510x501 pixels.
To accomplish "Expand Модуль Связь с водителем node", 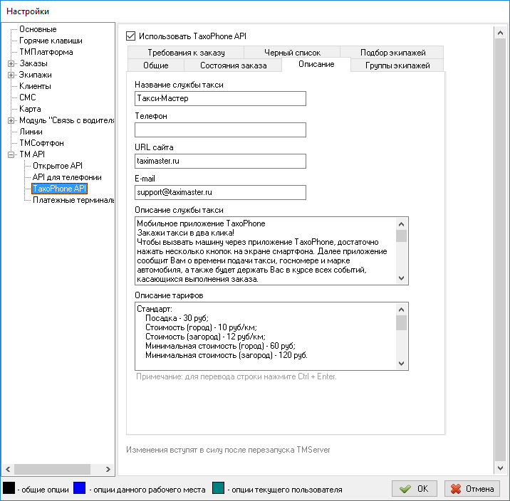I will (11, 120).
